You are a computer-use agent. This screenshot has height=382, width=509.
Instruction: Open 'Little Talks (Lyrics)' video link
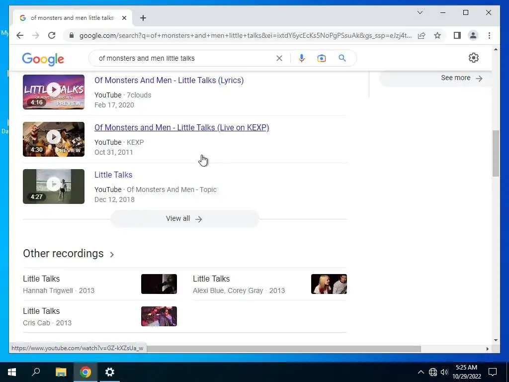(169, 80)
